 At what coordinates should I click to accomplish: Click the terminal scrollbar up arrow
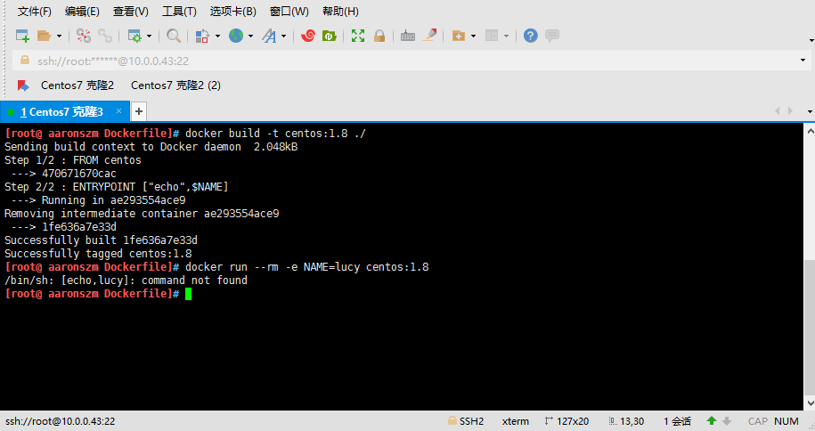tap(810, 132)
